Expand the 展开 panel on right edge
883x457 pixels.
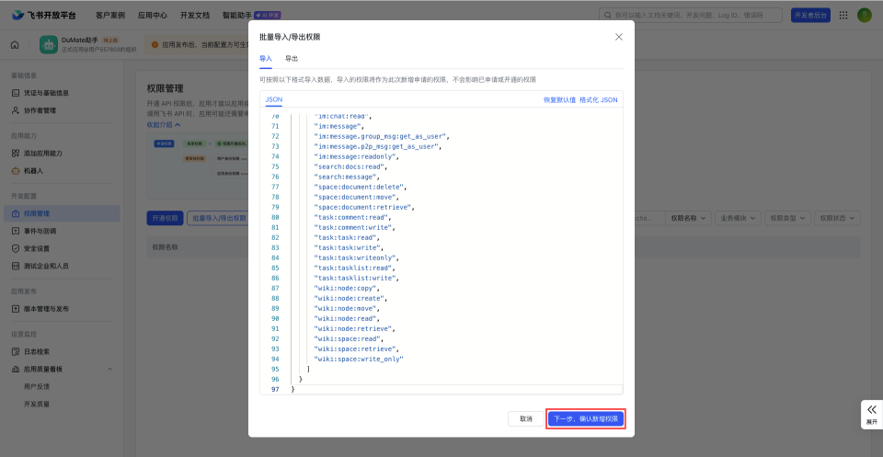click(x=871, y=414)
